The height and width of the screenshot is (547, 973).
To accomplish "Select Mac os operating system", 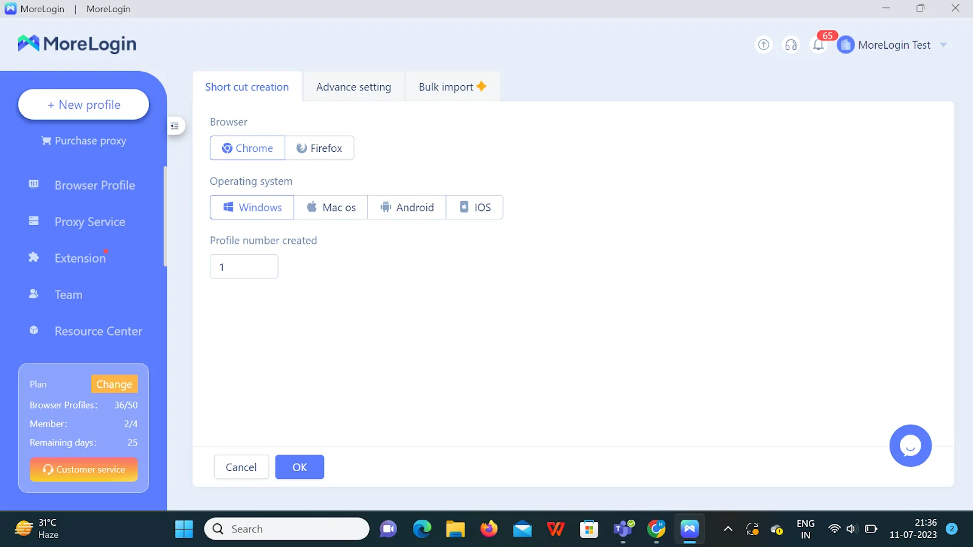I will [x=331, y=207].
